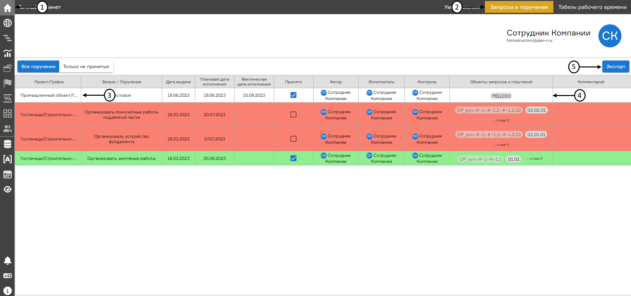
Task: Click the Плановая дата исполнения column header
Action: 214,82
